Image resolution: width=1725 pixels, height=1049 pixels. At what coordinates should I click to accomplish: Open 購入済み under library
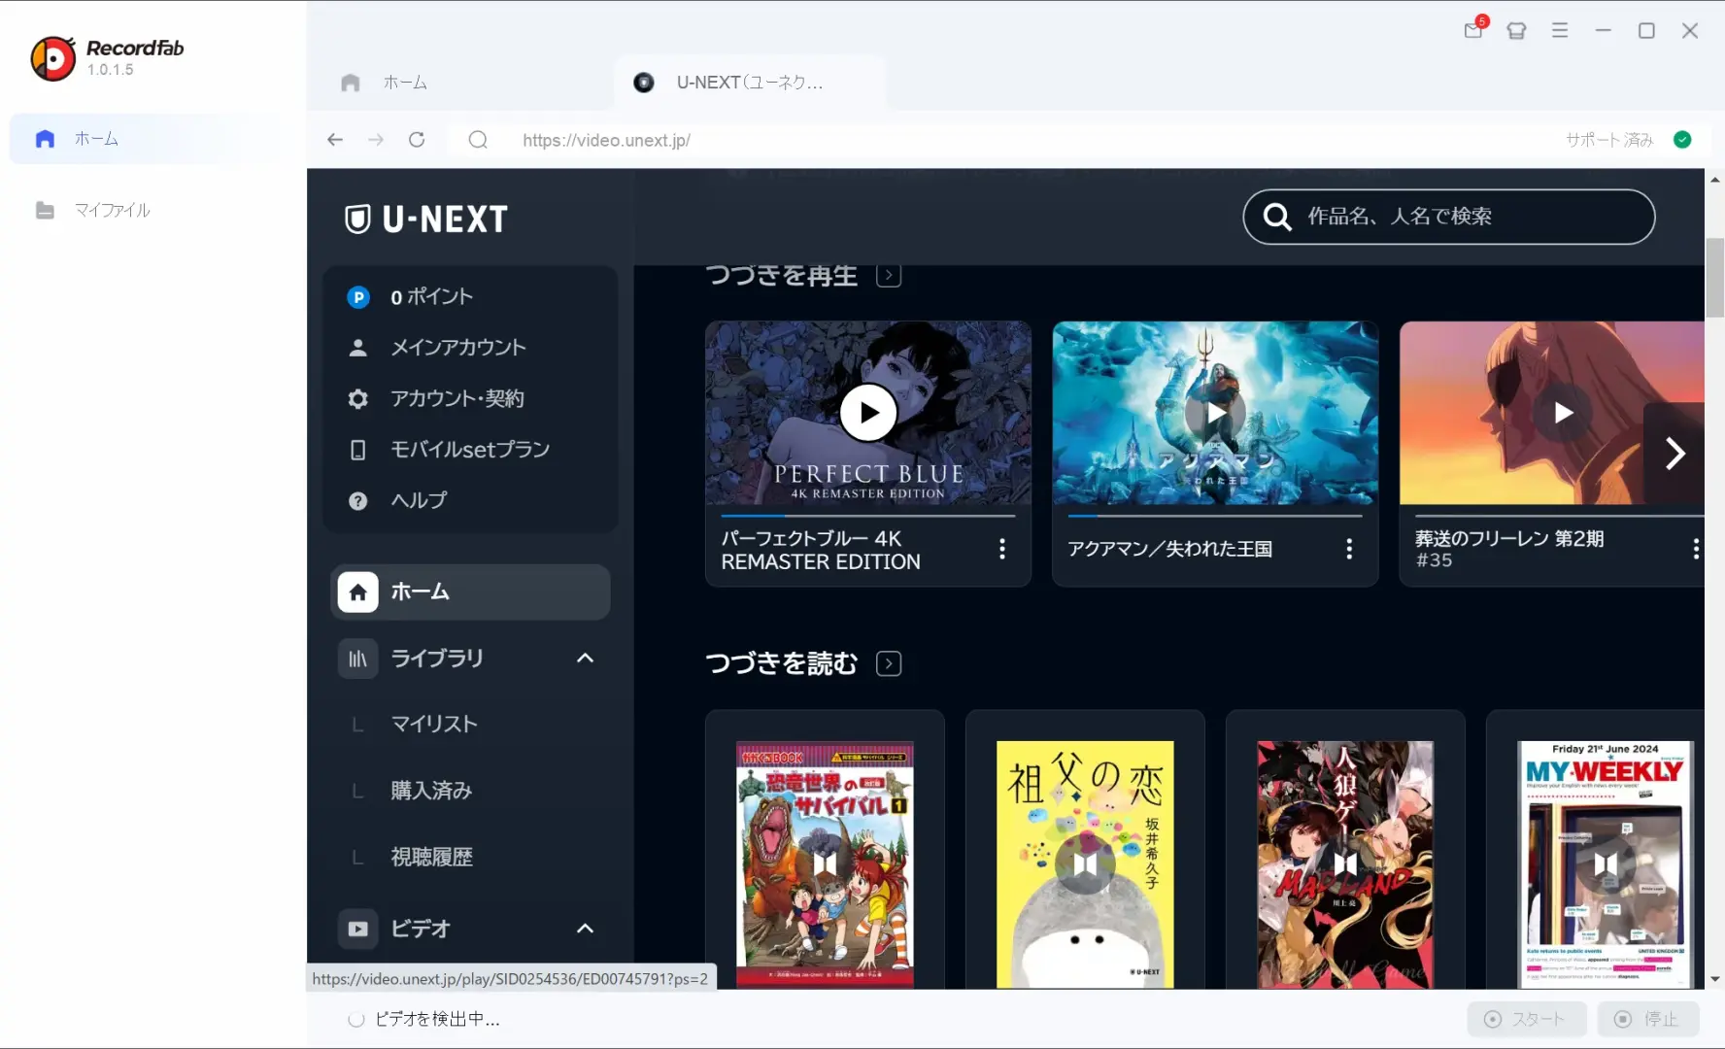(x=431, y=791)
